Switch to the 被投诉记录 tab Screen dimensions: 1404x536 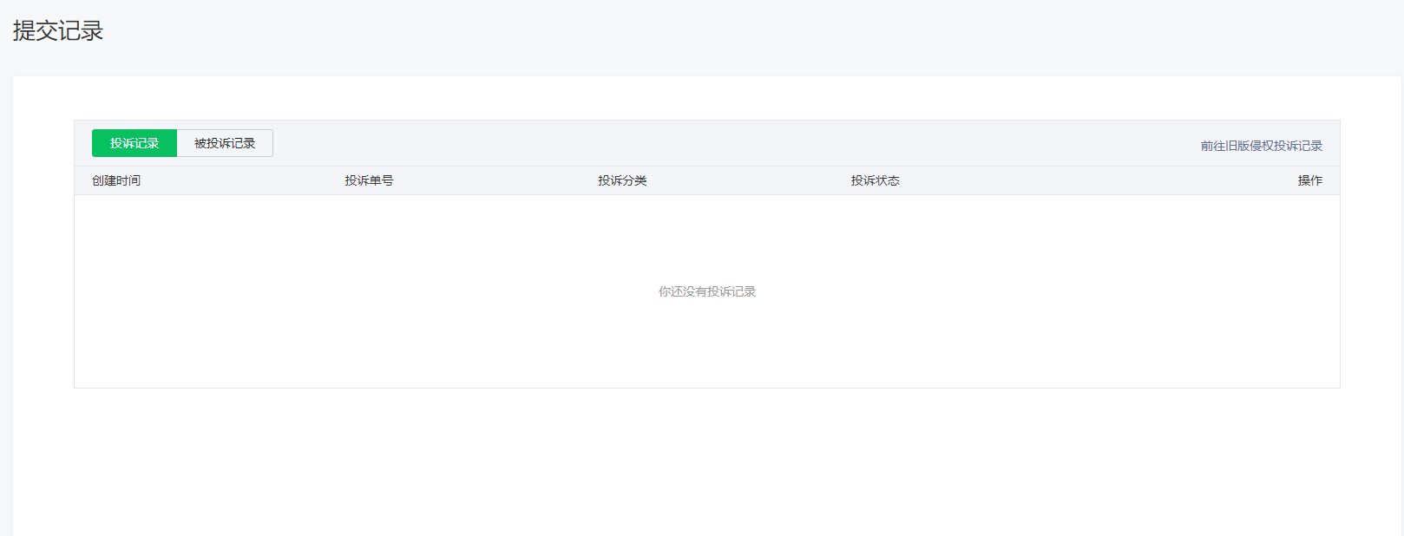[x=225, y=143]
